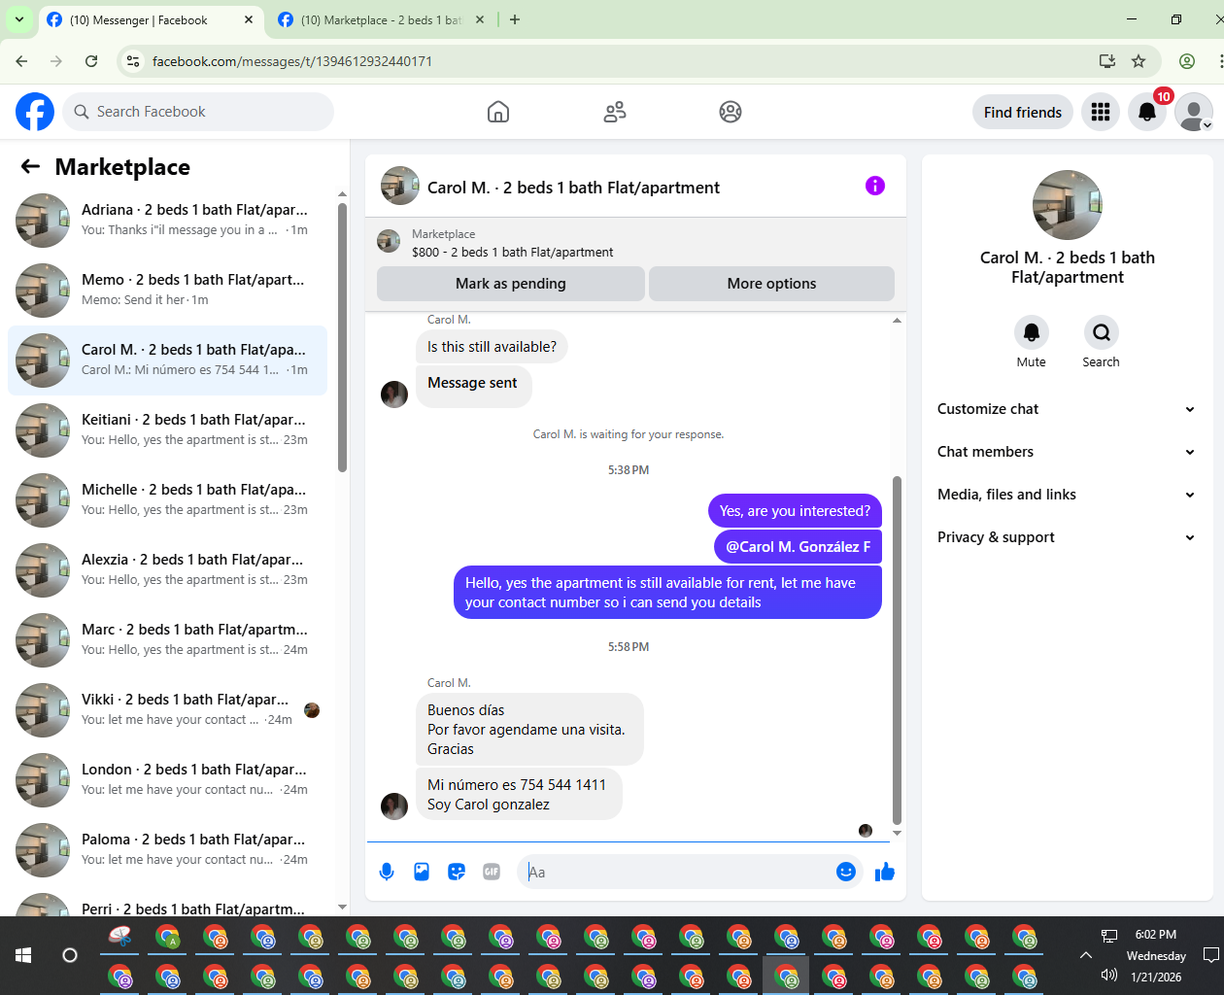This screenshot has width=1224, height=995.
Task: Open taskbar volume icon
Action: pyautogui.click(x=1109, y=975)
